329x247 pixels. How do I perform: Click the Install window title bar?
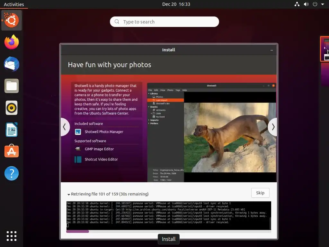169,50
